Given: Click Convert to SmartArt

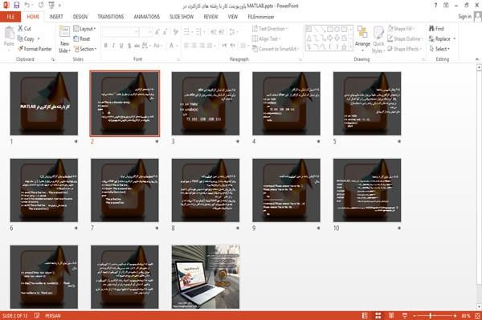Looking at the screenshot, I should tap(275, 49).
